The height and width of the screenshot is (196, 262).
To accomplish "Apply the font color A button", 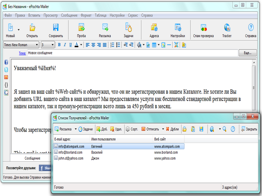I will 77,45.
